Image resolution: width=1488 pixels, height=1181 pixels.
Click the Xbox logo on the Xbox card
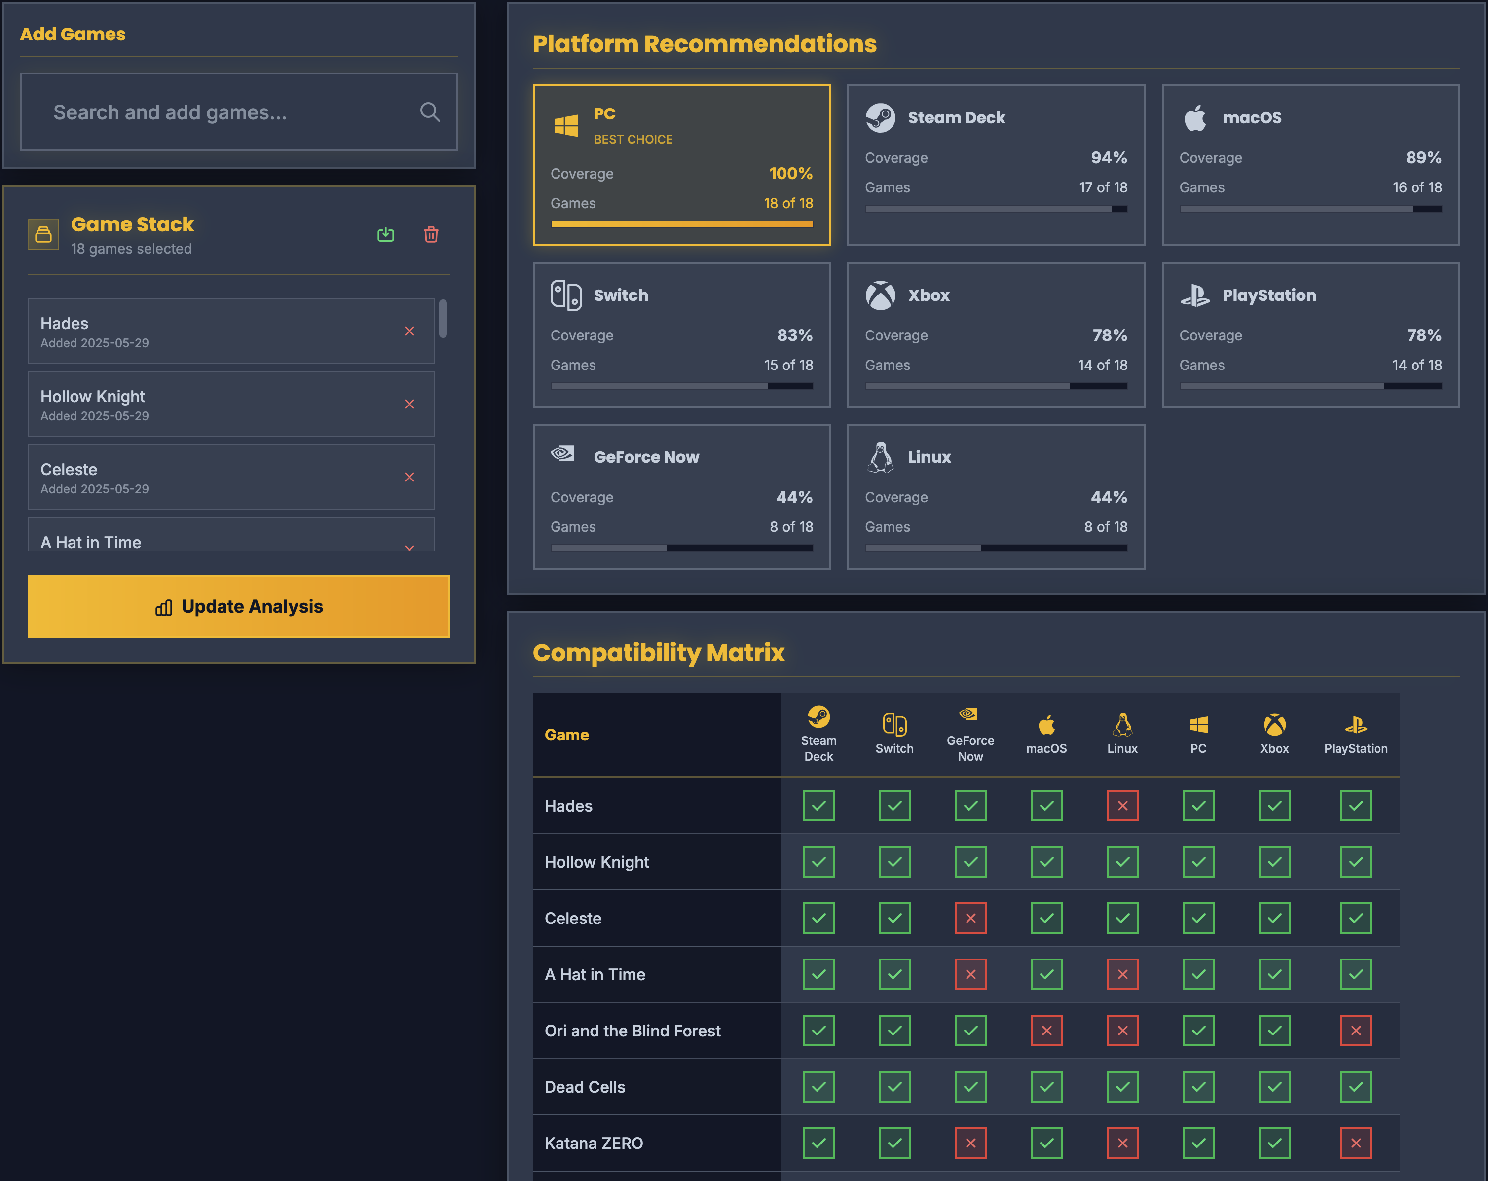pyautogui.click(x=880, y=295)
